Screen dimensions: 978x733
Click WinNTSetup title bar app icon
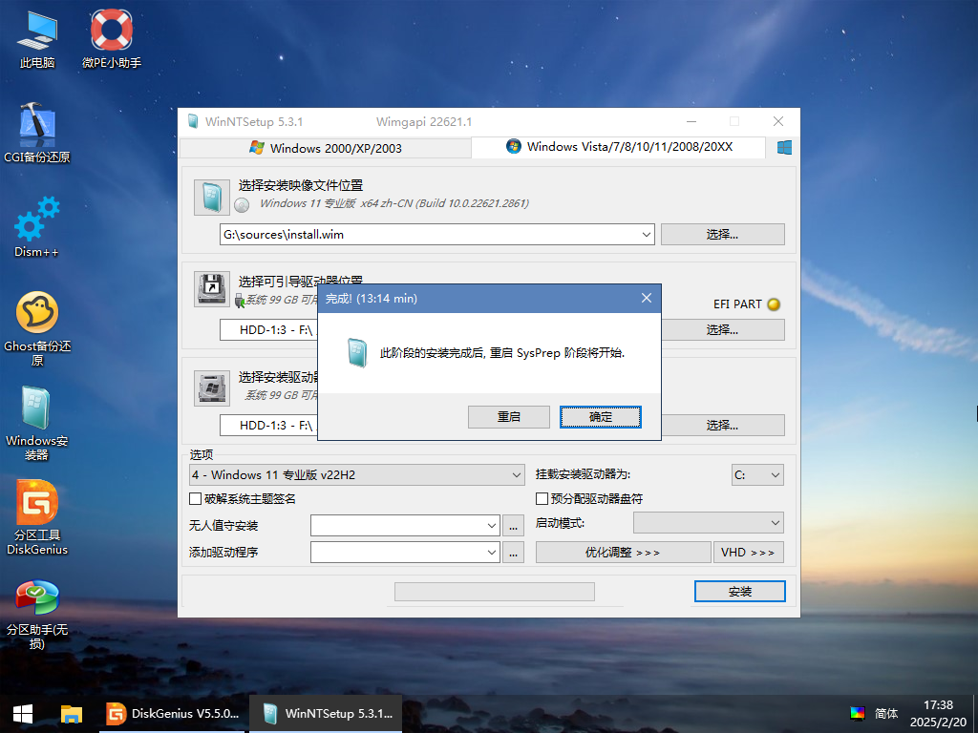pyautogui.click(x=193, y=121)
